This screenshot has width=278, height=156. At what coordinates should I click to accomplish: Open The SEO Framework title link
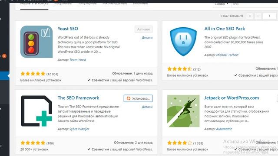pos(78,98)
